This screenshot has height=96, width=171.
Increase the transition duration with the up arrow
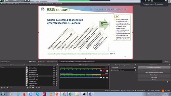135,70
